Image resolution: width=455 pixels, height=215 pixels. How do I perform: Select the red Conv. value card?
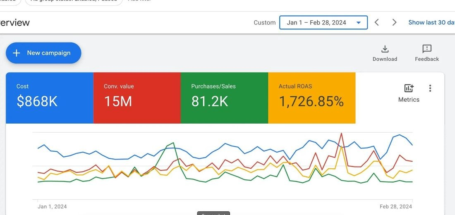[x=137, y=98]
